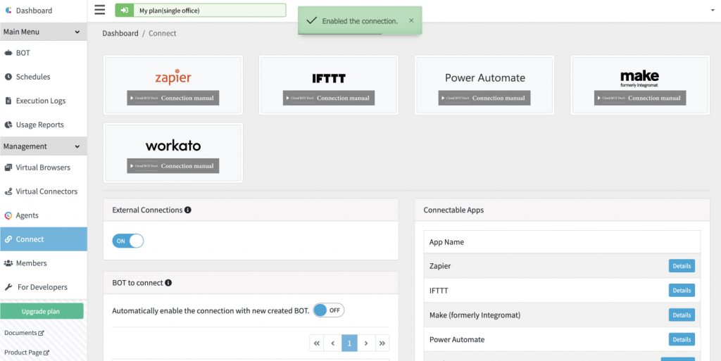Image resolution: width=721 pixels, height=361 pixels.
Task: Click the Usage Reports pie chart icon
Action: click(x=8, y=125)
